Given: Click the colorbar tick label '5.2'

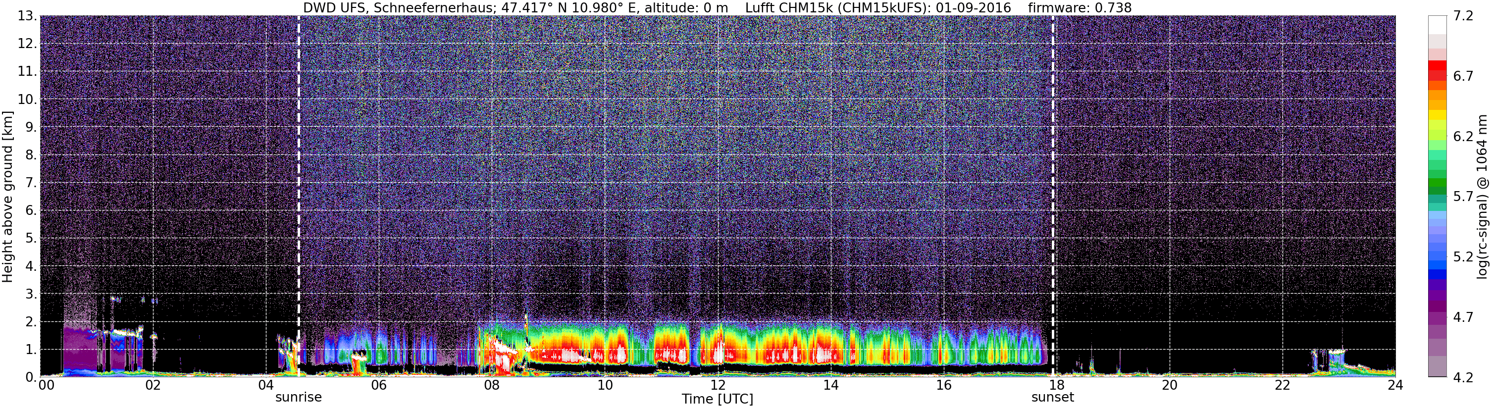Looking at the screenshot, I should [1463, 257].
